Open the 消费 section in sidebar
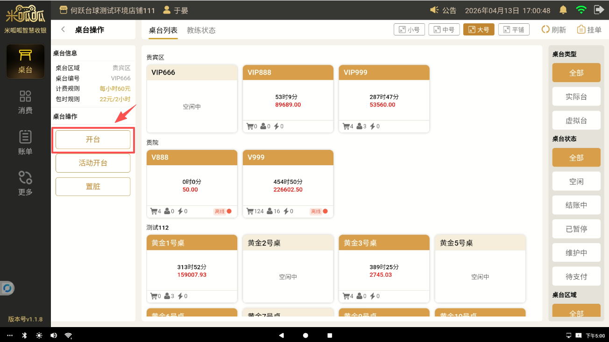The width and height of the screenshot is (609, 342). (x=25, y=102)
